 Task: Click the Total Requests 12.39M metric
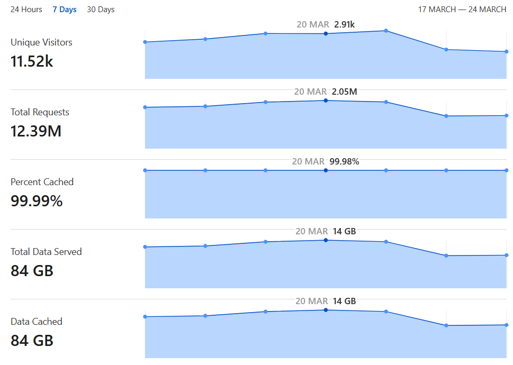point(36,131)
